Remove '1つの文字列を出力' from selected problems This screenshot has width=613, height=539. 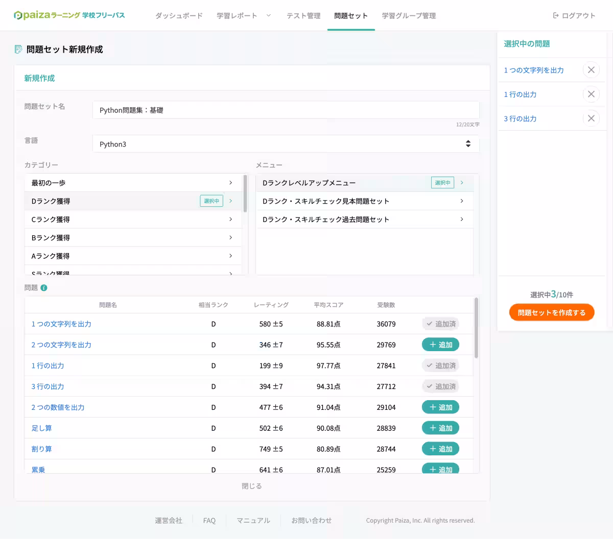591,70
